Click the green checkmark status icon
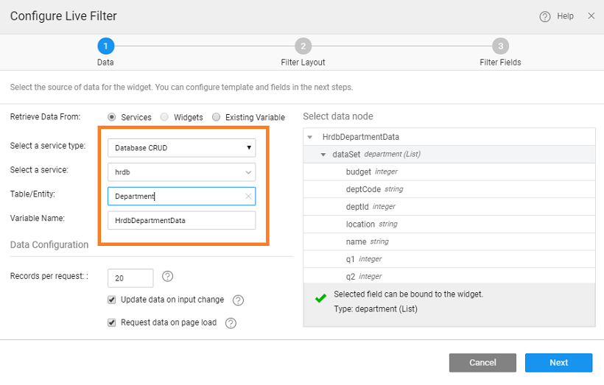Screen dimensions: 604x385 (x=320, y=299)
